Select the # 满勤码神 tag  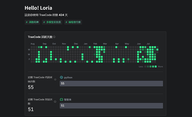(x=32, y=22)
